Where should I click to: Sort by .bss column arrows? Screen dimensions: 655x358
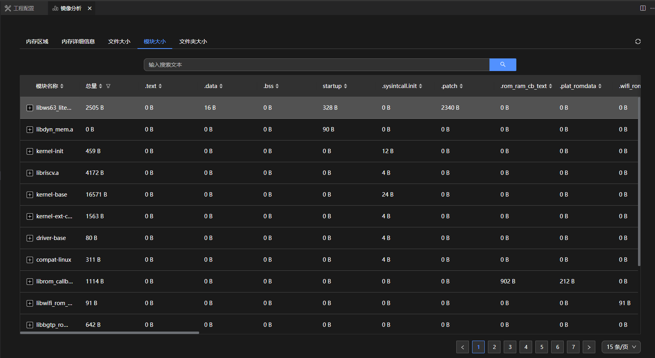pos(277,86)
